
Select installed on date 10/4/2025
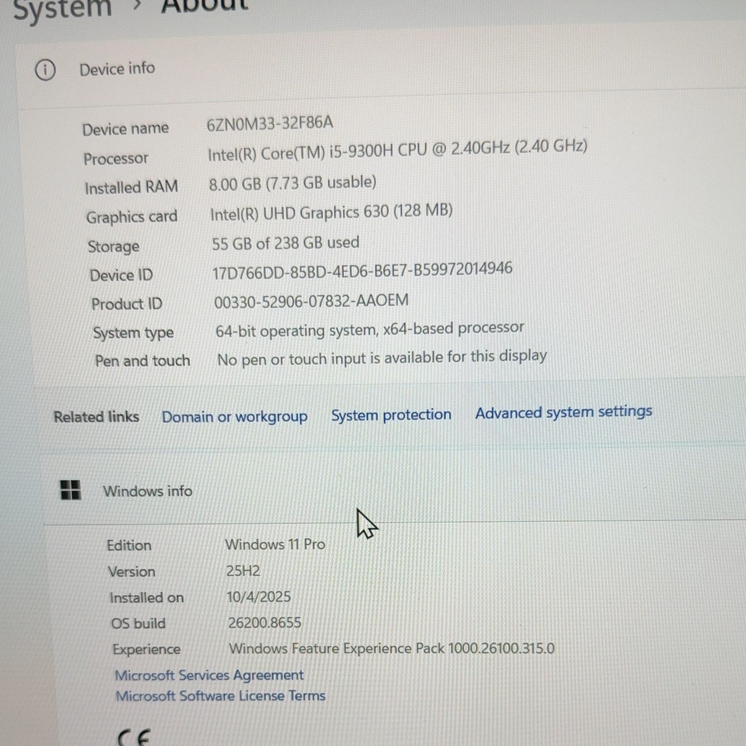259,597
